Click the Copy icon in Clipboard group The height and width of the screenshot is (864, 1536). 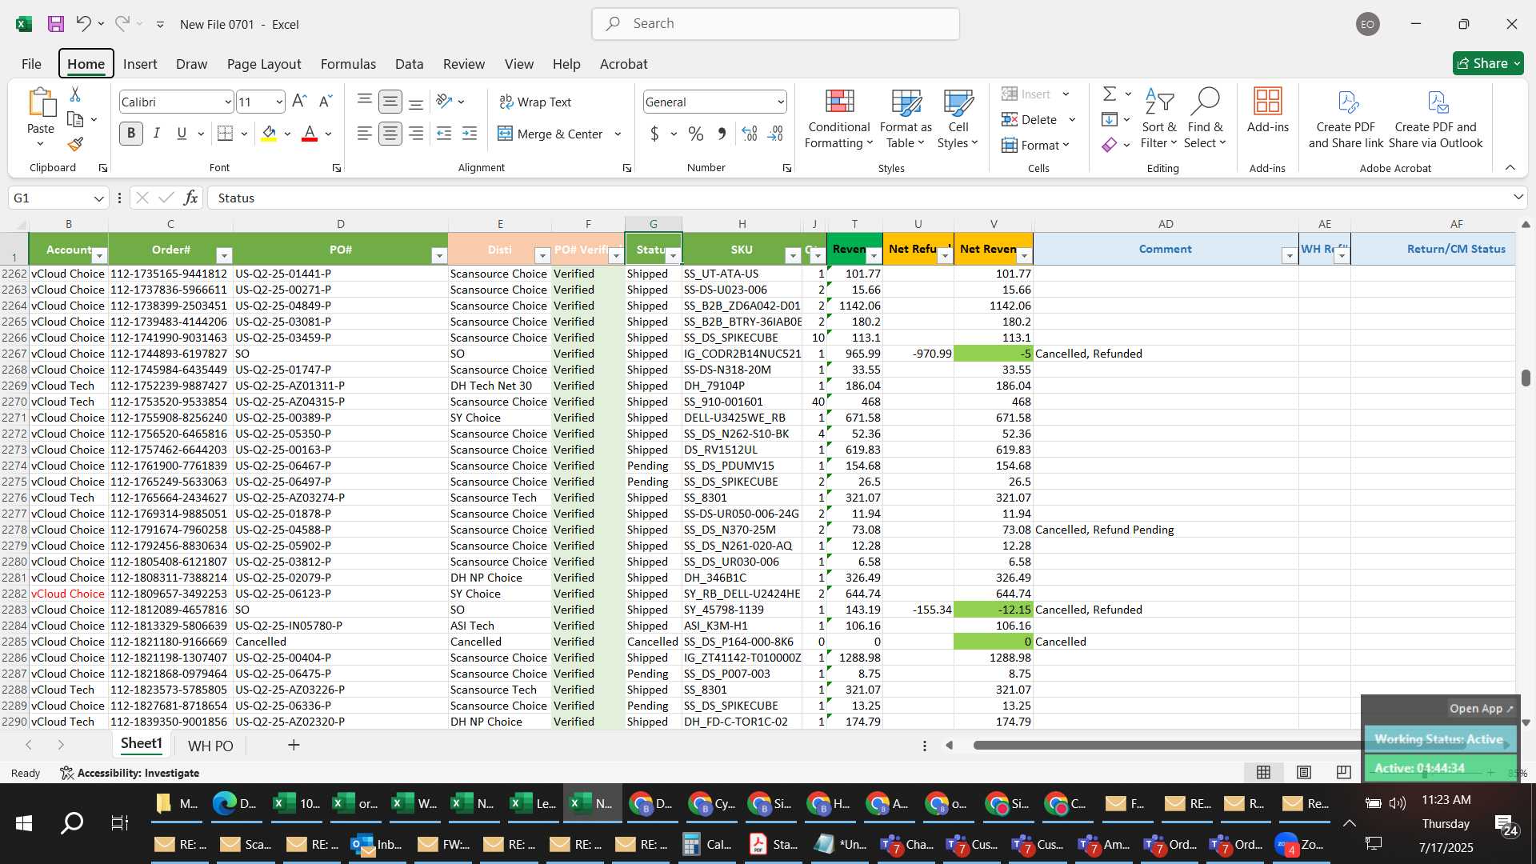75,119
